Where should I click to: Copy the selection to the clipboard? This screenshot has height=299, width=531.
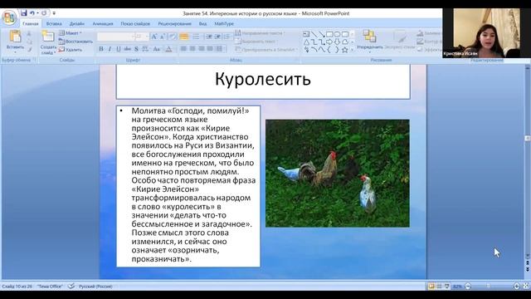pyautogui.click(x=29, y=42)
